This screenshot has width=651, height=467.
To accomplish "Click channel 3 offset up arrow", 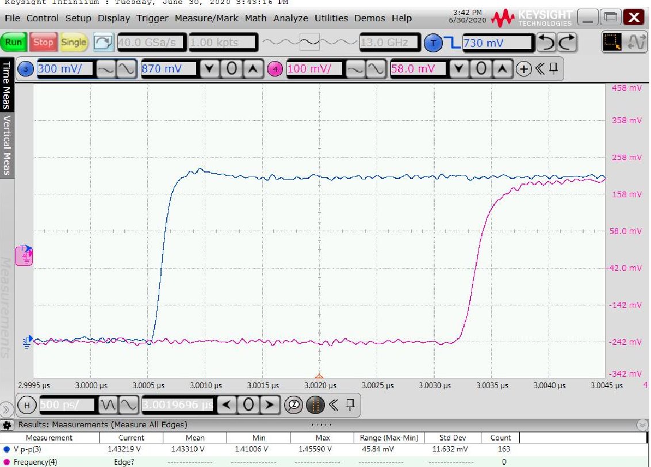I will 253,69.
